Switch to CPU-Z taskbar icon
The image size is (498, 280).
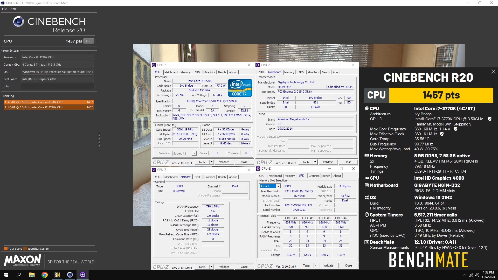click(83, 275)
